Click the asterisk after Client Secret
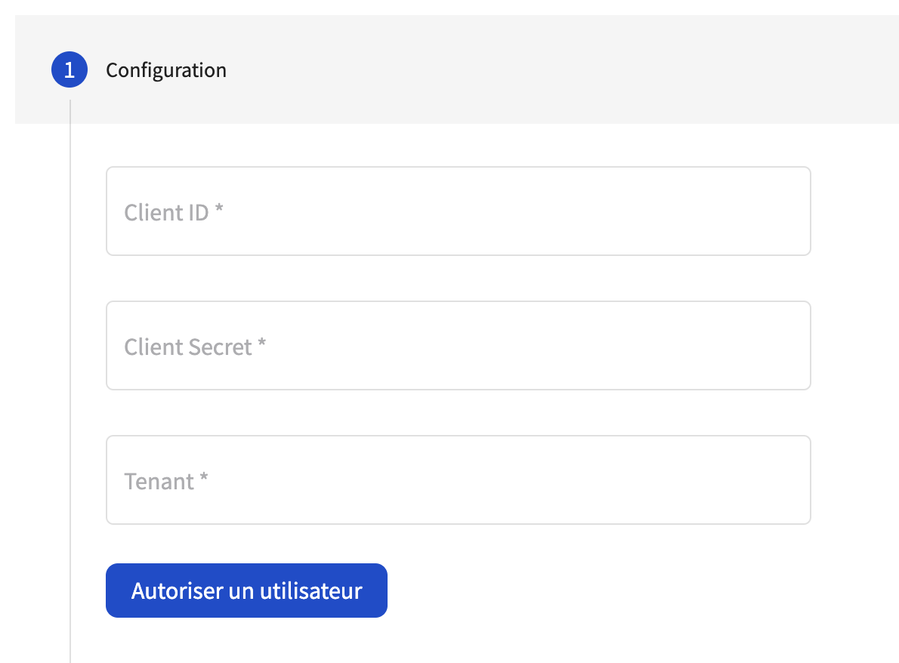 click(x=262, y=344)
